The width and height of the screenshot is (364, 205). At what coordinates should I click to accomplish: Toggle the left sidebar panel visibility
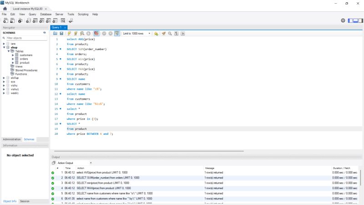[350, 20]
